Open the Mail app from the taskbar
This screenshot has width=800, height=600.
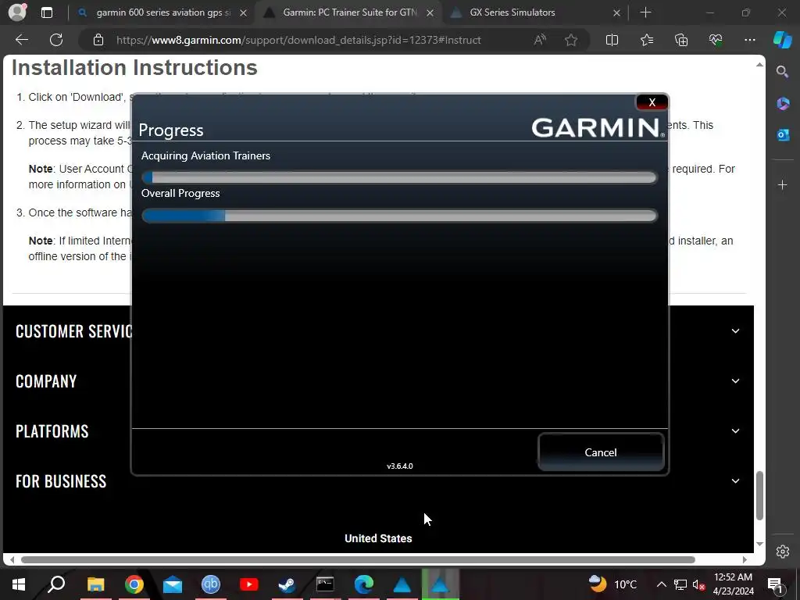(x=173, y=584)
